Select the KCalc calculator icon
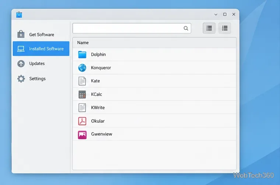Viewport: 280px width, 185px height. click(82, 94)
